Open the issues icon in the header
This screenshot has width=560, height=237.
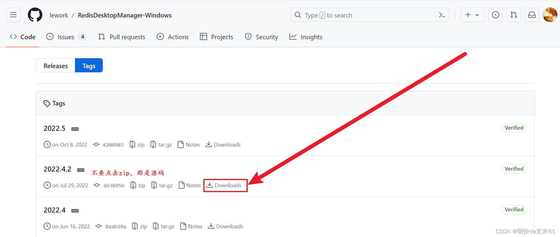pos(496,15)
